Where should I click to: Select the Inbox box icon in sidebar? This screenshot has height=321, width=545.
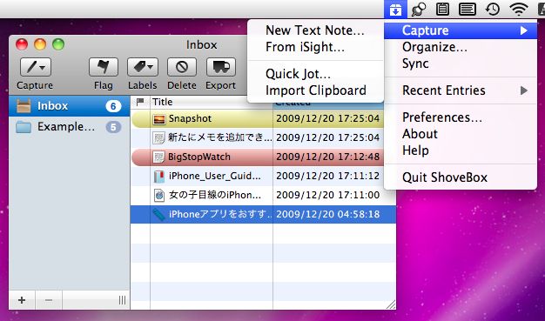tap(24, 106)
